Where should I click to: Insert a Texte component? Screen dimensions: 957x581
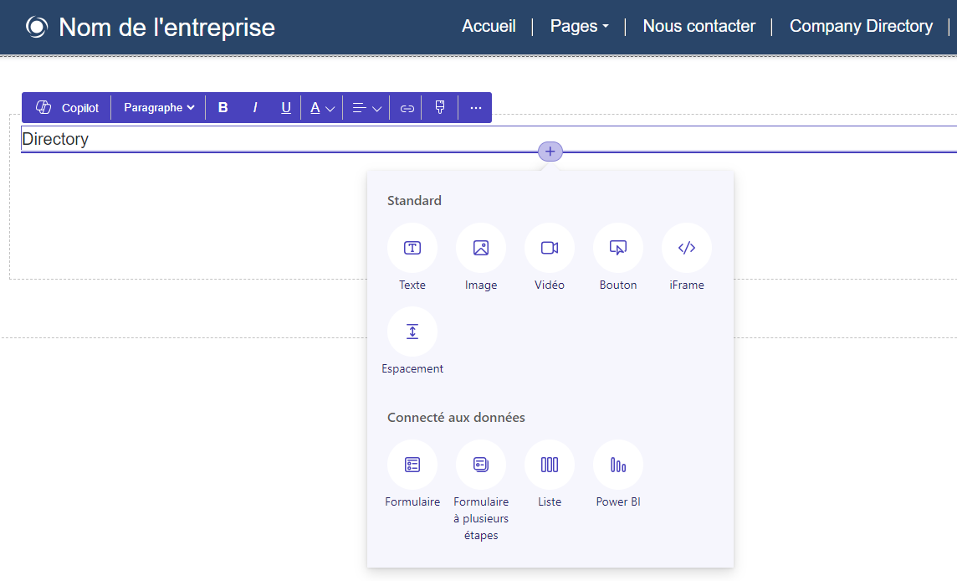click(x=412, y=248)
